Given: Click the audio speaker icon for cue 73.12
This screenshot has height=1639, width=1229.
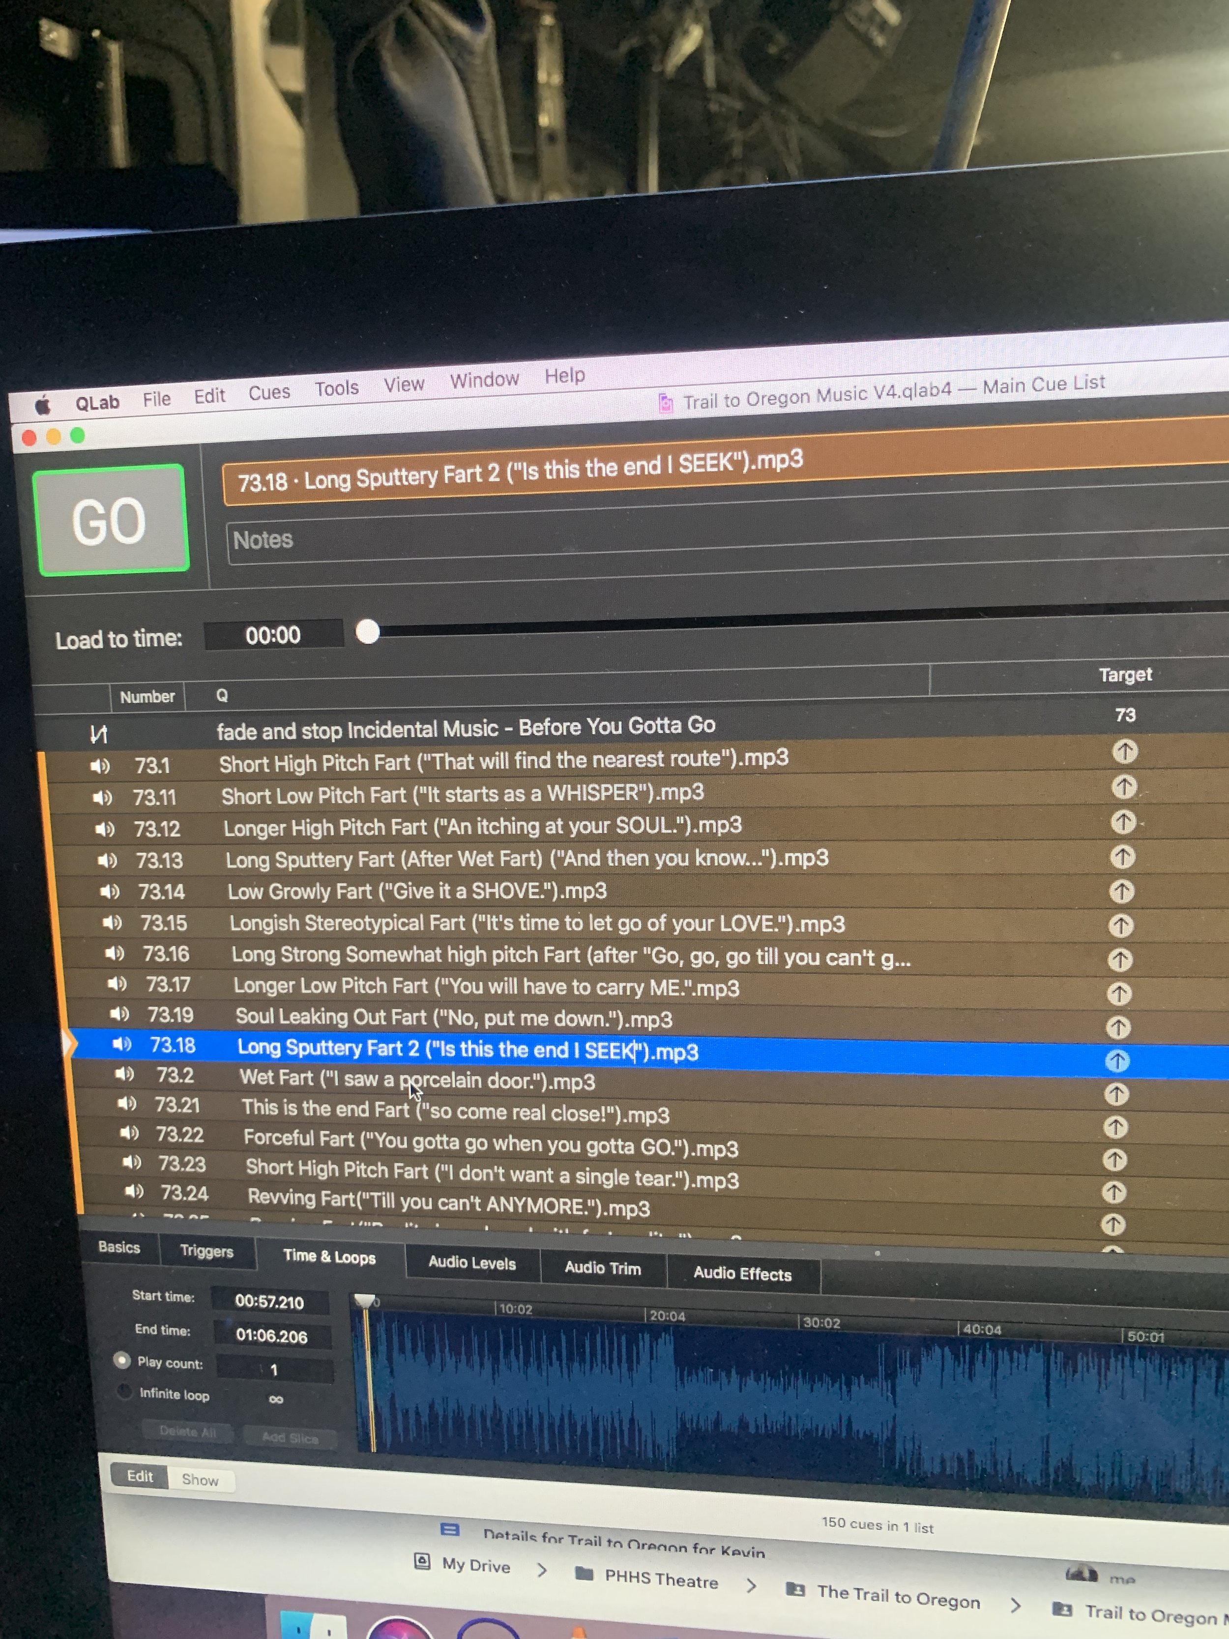Looking at the screenshot, I should [x=104, y=829].
